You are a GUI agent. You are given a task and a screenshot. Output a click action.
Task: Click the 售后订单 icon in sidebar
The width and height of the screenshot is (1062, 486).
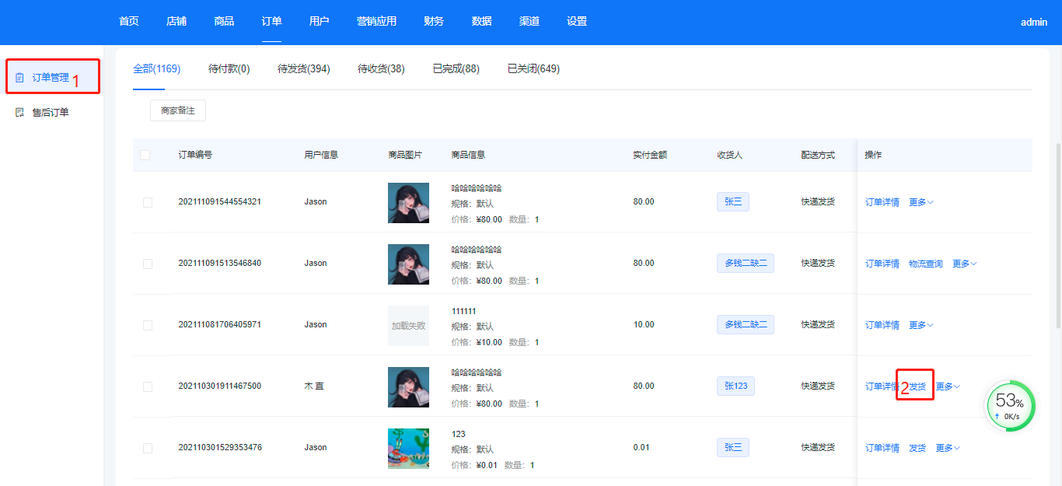click(19, 113)
